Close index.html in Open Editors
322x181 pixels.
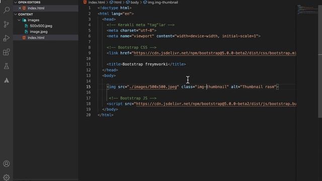coord(20,8)
